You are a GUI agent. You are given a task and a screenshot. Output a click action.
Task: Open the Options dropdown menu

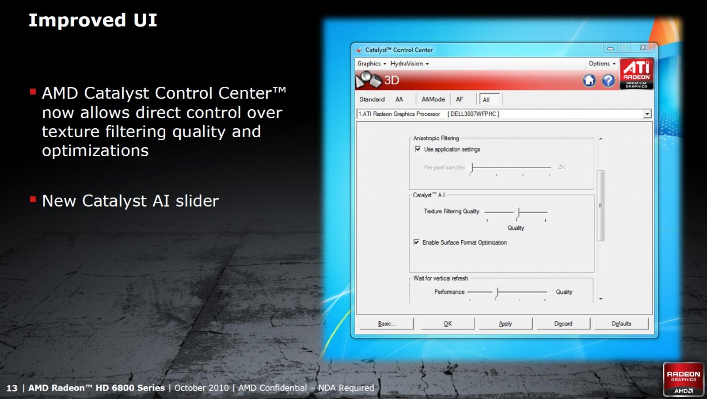tap(602, 64)
